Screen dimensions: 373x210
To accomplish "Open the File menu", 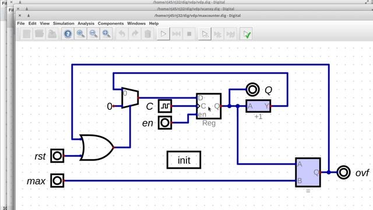I will [21, 23].
